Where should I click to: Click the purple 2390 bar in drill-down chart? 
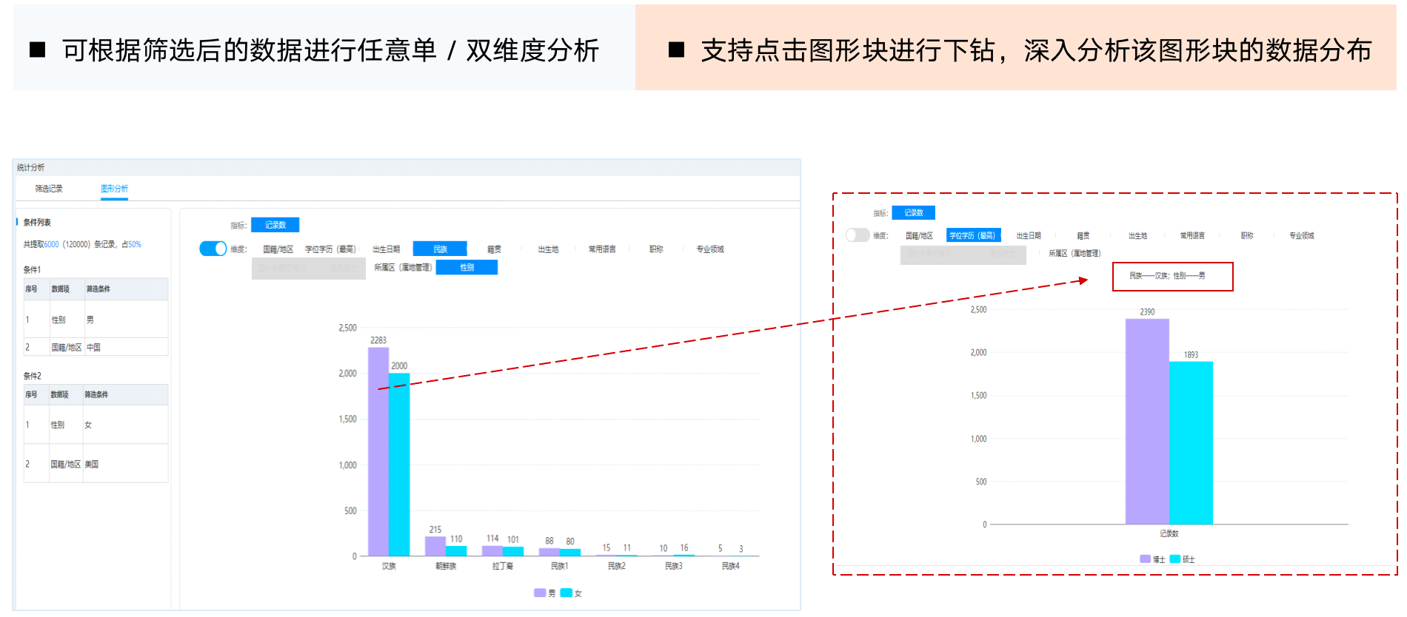tap(1147, 422)
